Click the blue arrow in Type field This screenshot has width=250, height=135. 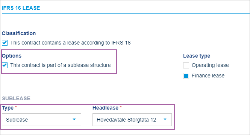click(74, 119)
